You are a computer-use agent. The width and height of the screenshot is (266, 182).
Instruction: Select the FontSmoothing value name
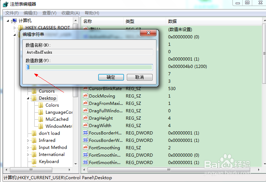105,148
